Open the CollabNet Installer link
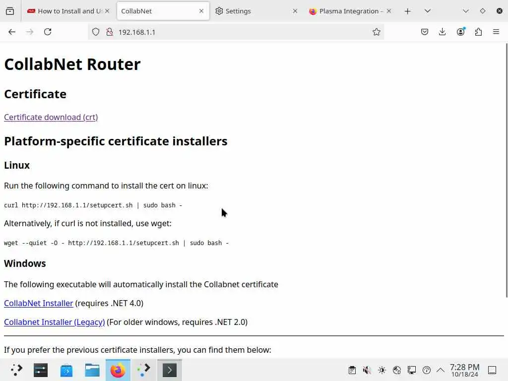The width and height of the screenshot is (508, 381). pos(39,303)
